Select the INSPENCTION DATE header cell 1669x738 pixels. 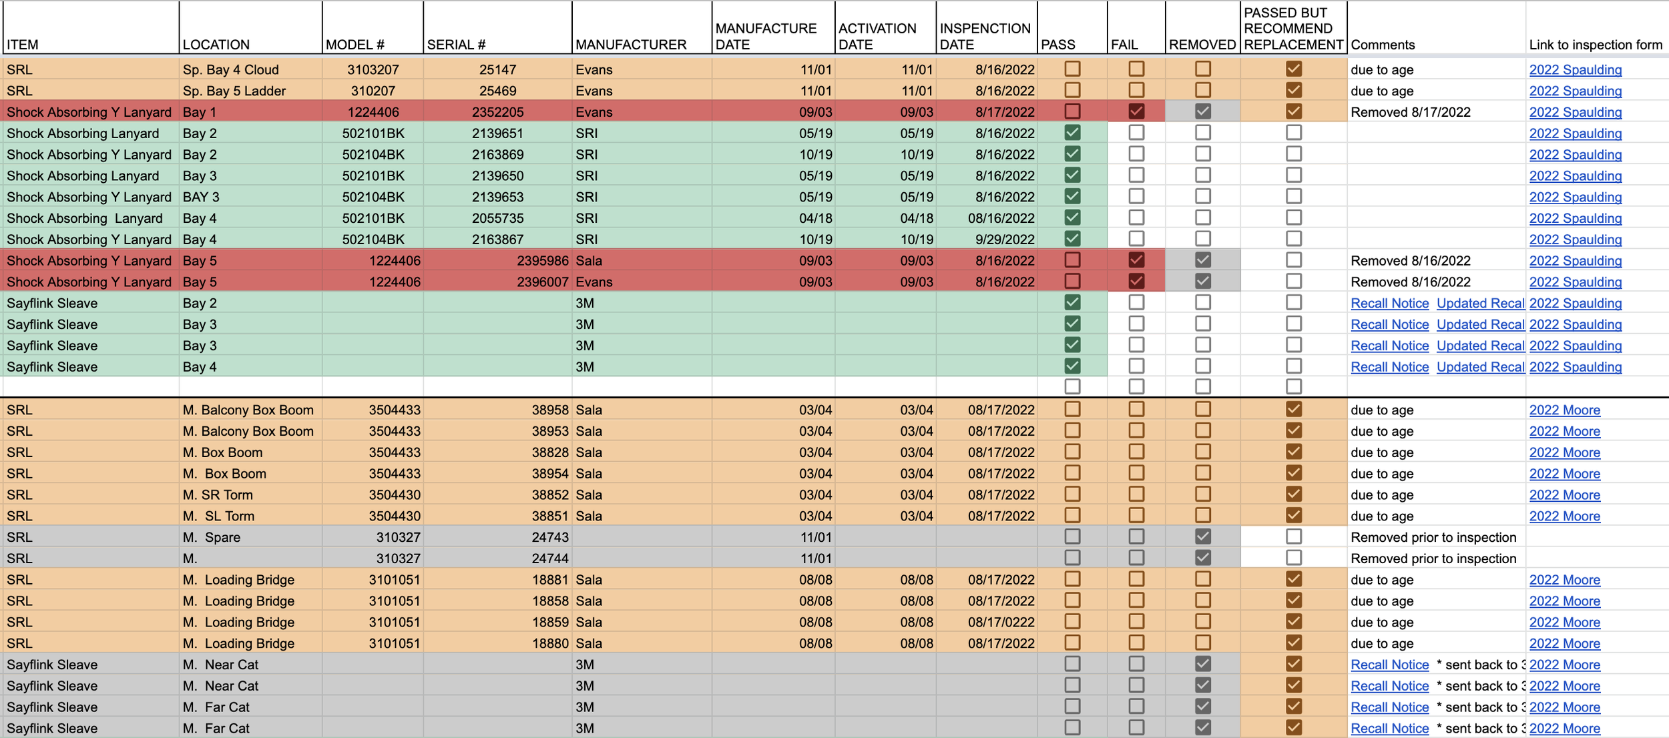pyautogui.click(x=987, y=28)
